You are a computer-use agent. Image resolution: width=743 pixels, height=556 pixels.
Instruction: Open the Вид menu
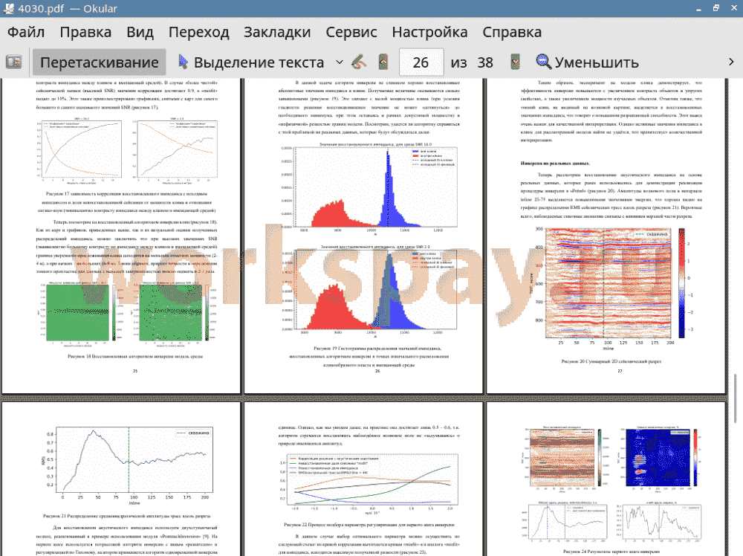pos(140,32)
